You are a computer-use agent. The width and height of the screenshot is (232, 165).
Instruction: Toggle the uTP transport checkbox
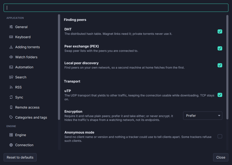click(x=220, y=95)
